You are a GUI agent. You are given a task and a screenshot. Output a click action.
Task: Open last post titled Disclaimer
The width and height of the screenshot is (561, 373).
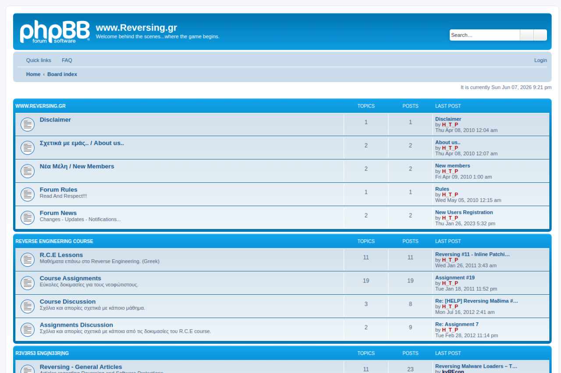coord(448,119)
